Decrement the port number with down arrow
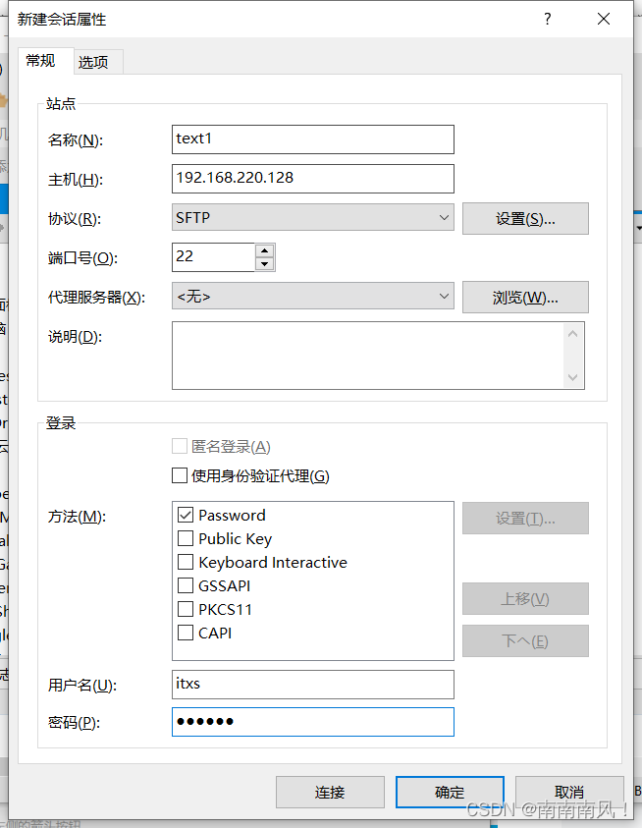The width and height of the screenshot is (642, 828). click(264, 262)
